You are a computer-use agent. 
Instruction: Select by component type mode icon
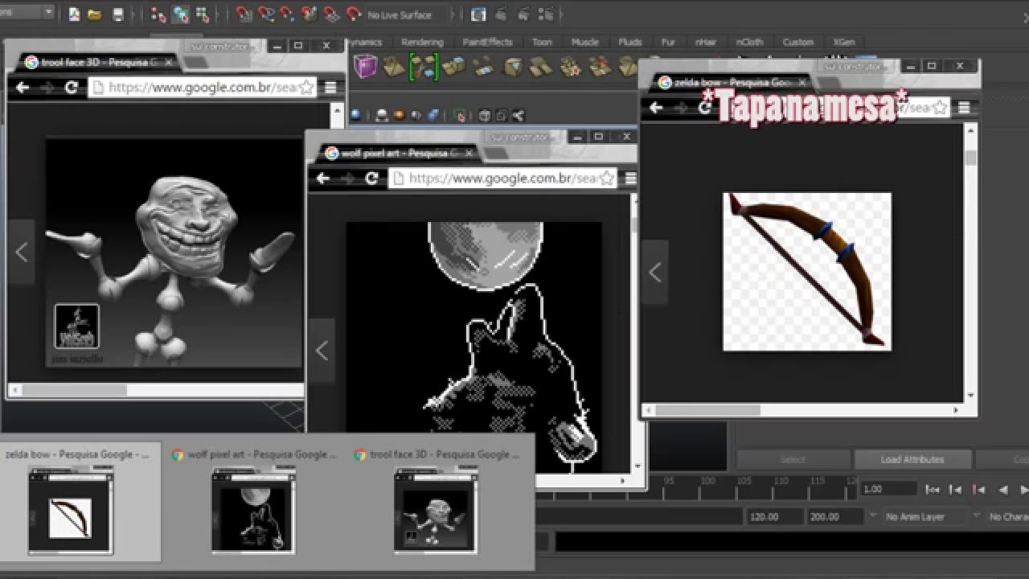click(x=202, y=14)
